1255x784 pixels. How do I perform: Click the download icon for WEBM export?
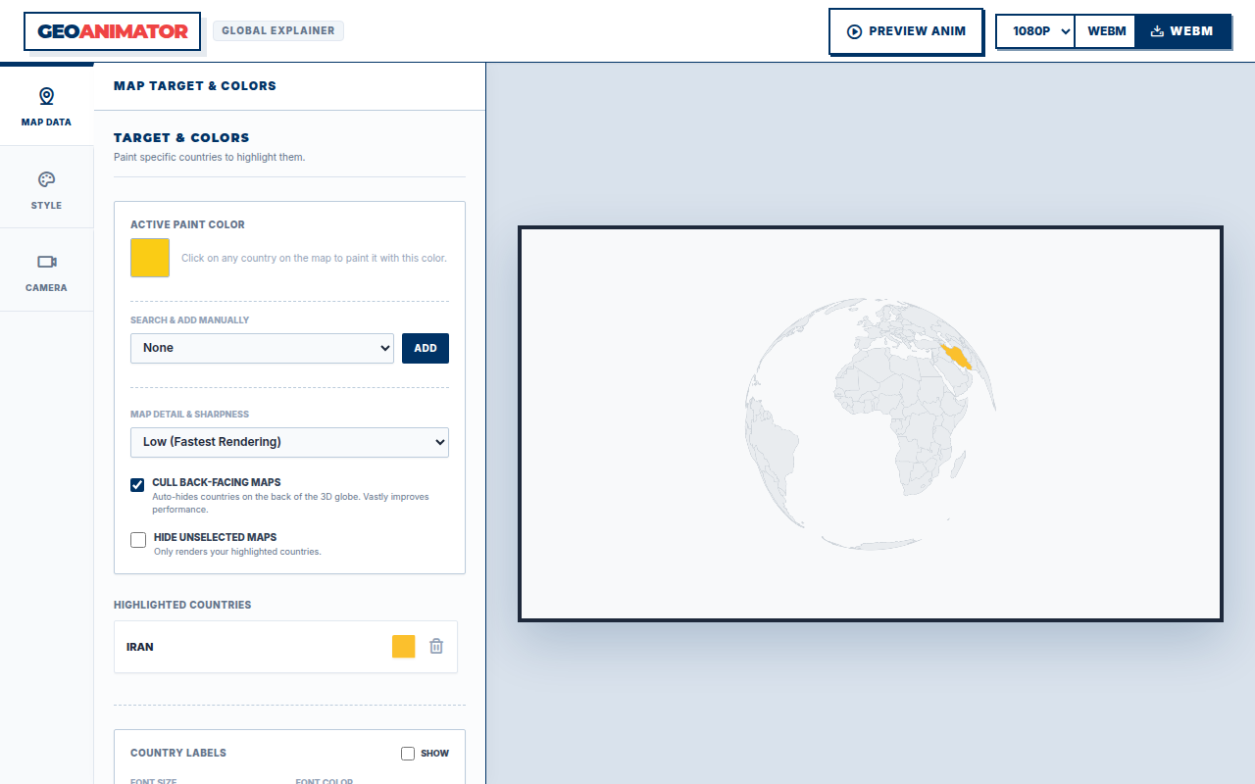tap(1157, 31)
